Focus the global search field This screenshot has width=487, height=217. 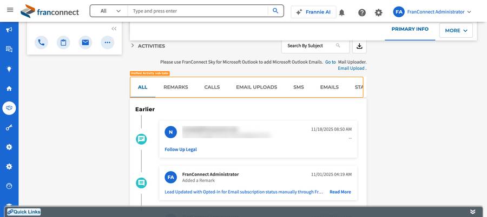[x=198, y=11]
